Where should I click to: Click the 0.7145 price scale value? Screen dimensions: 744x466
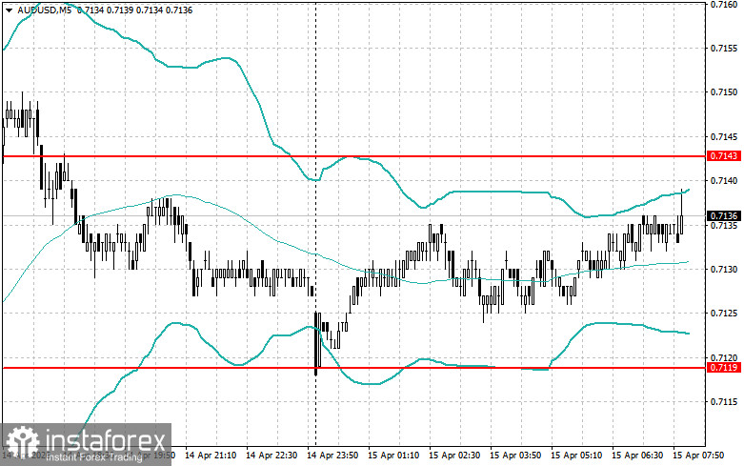point(724,137)
